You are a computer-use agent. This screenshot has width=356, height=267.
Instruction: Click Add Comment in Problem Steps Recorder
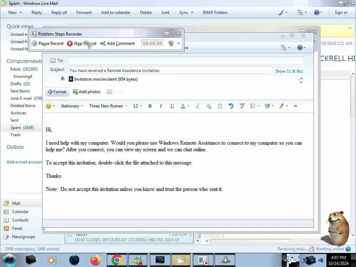118,43
